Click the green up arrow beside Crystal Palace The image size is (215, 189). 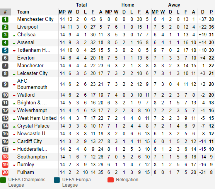(x=14, y=127)
